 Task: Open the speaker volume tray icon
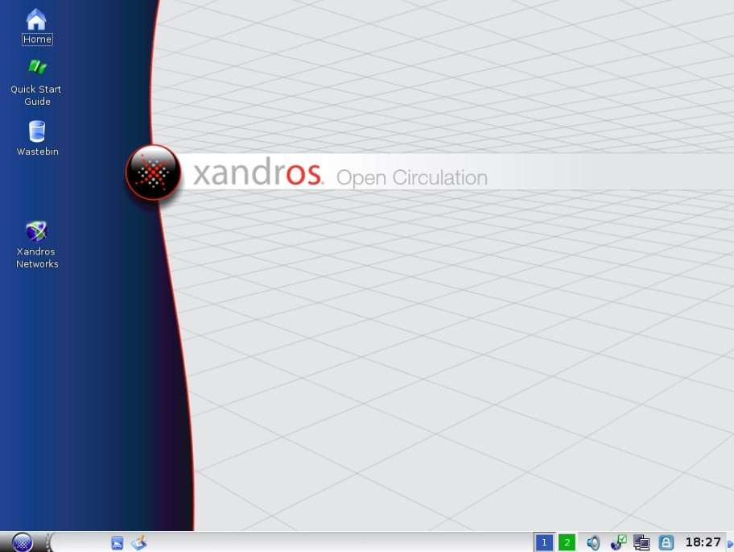coord(593,542)
